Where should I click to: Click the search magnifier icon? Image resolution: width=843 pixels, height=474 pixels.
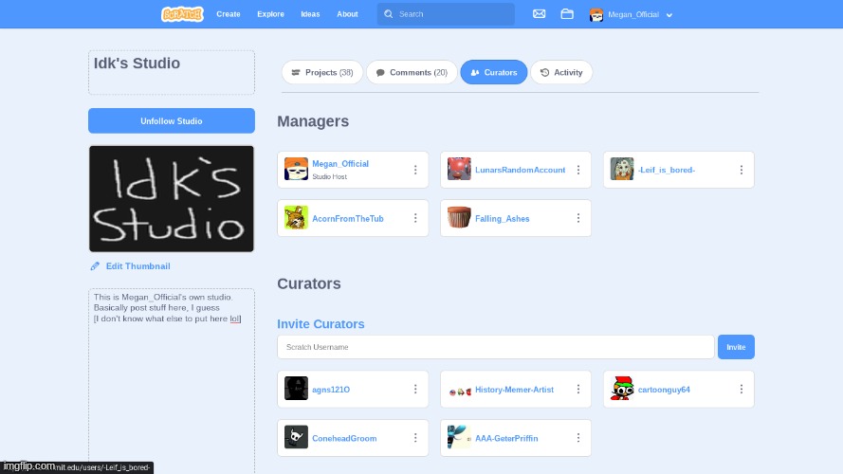coord(388,14)
